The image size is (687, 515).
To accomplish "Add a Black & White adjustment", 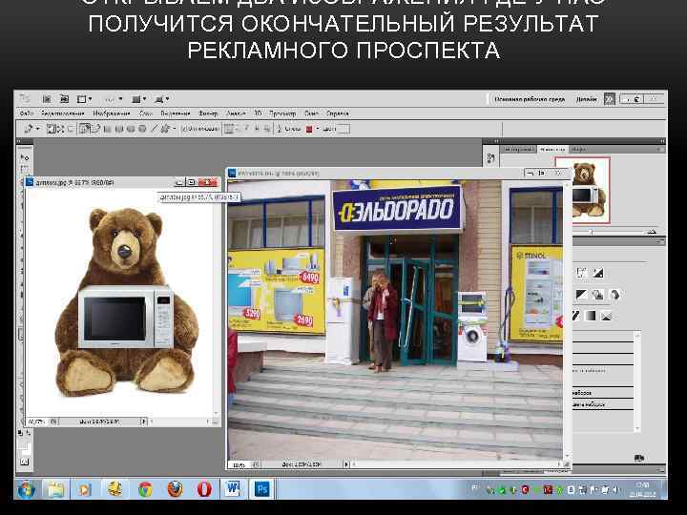I will coord(581,295).
